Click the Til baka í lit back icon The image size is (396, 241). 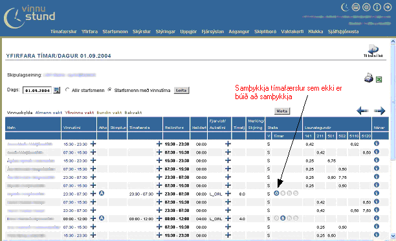pos(373,51)
